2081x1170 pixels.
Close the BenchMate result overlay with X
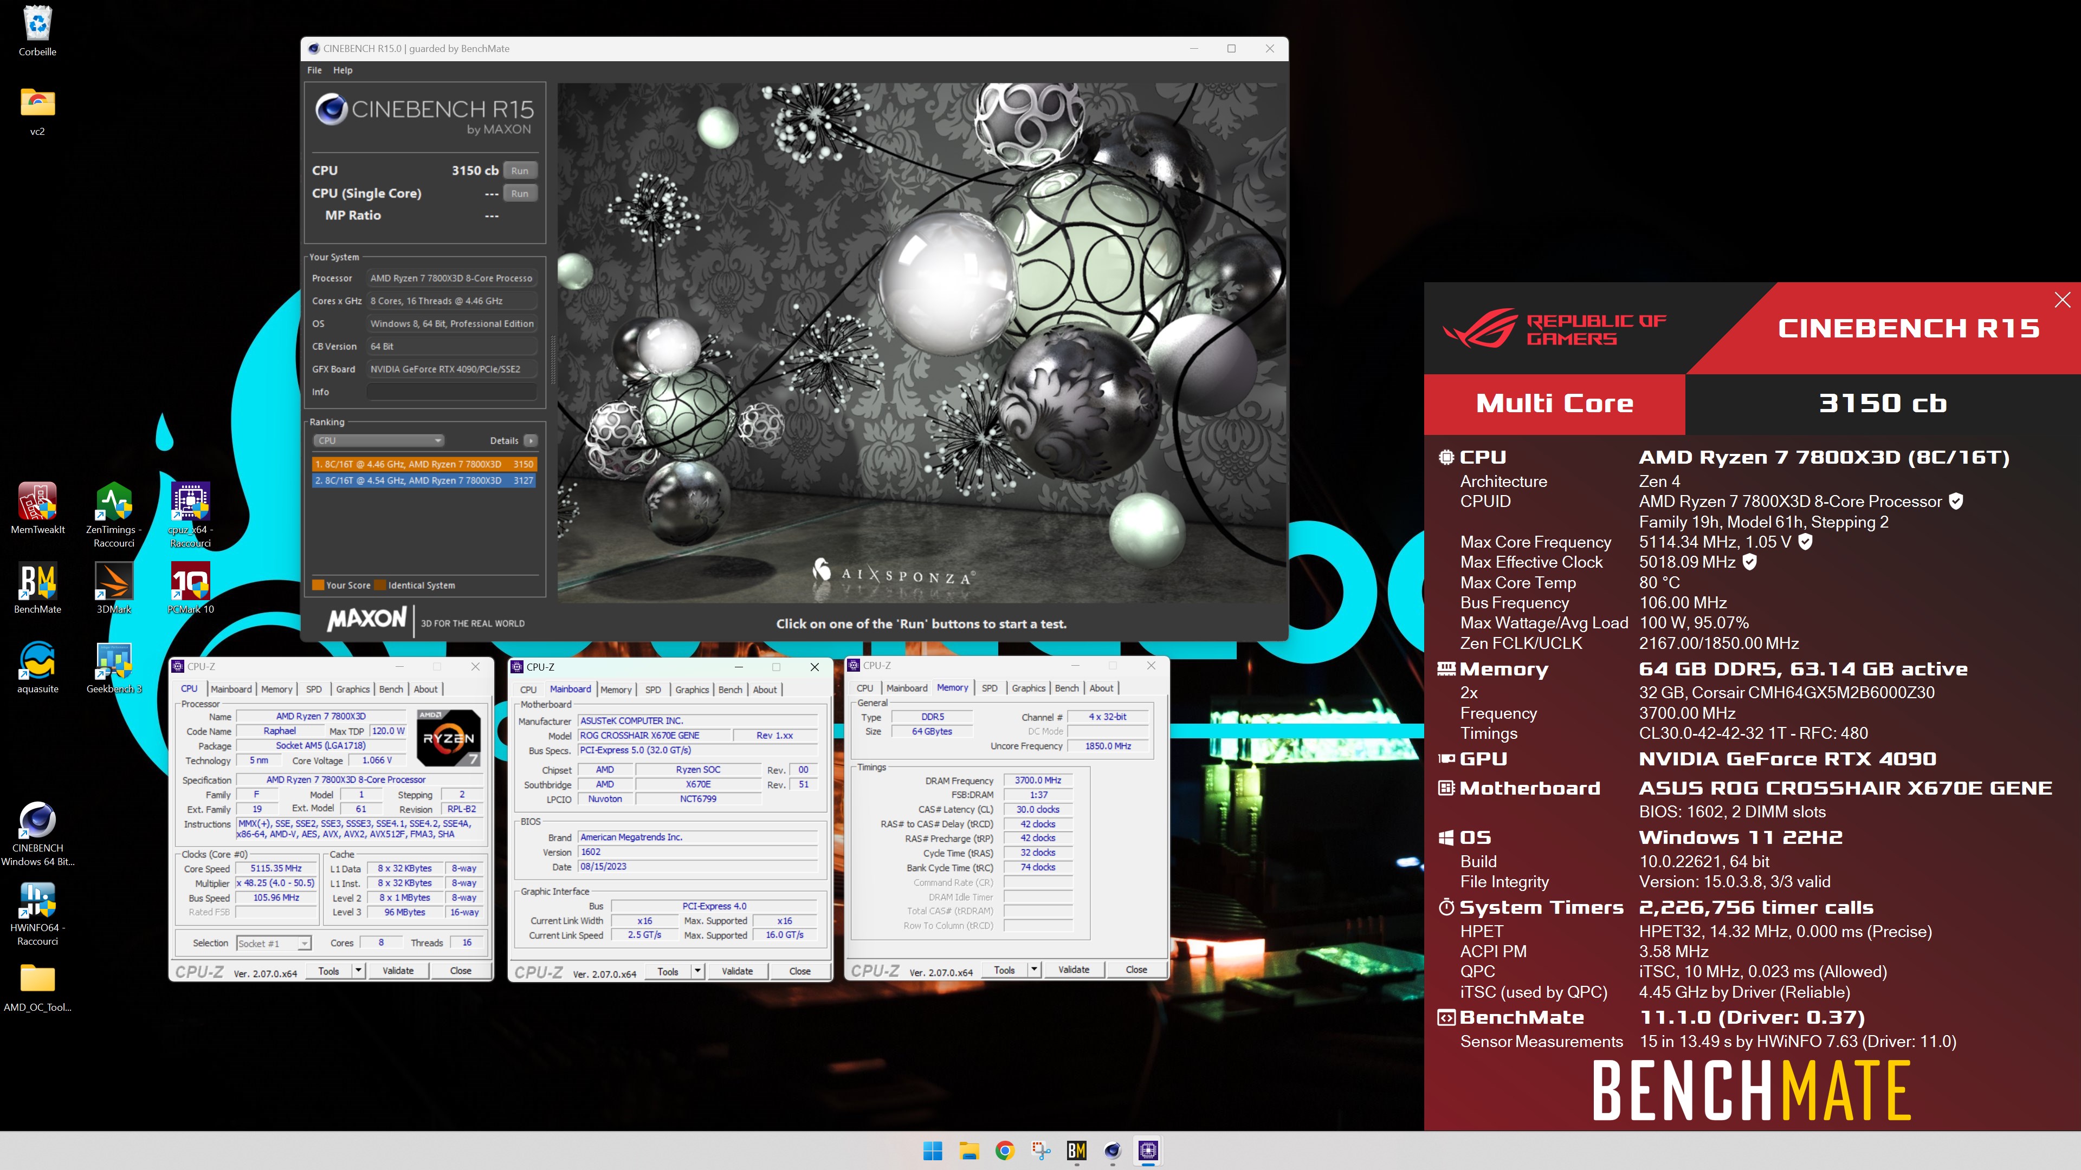click(x=2061, y=301)
